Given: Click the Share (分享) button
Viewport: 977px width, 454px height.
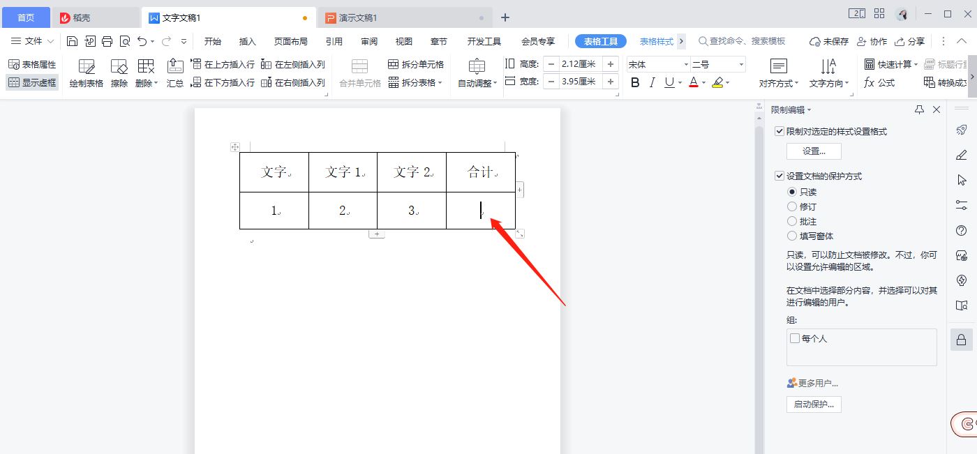Looking at the screenshot, I should pos(909,41).
